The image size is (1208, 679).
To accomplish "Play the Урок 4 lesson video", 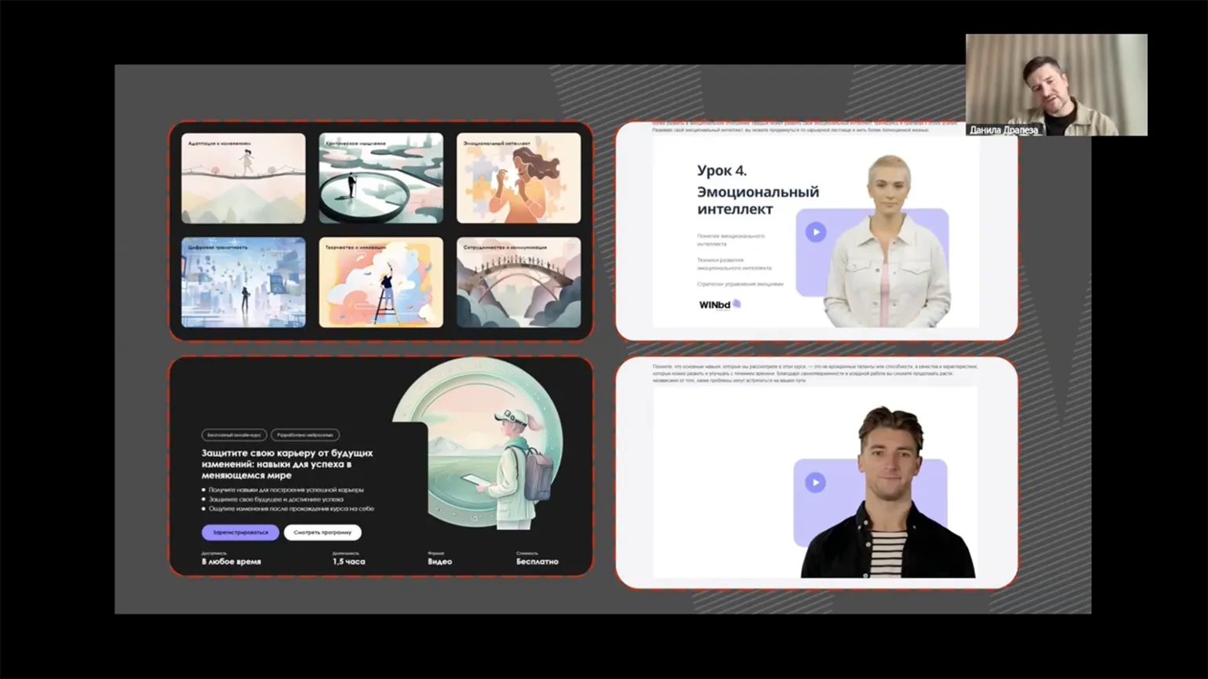I will [x=816, y=232].
